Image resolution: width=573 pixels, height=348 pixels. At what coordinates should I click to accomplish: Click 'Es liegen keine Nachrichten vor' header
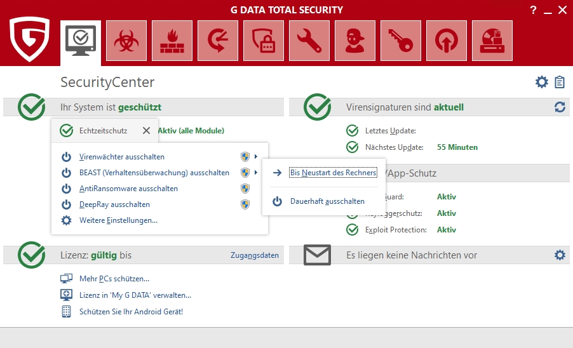click(x=412, y=255)
